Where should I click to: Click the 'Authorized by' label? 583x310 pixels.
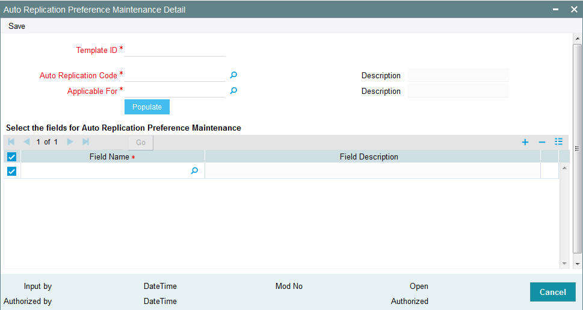28,301
